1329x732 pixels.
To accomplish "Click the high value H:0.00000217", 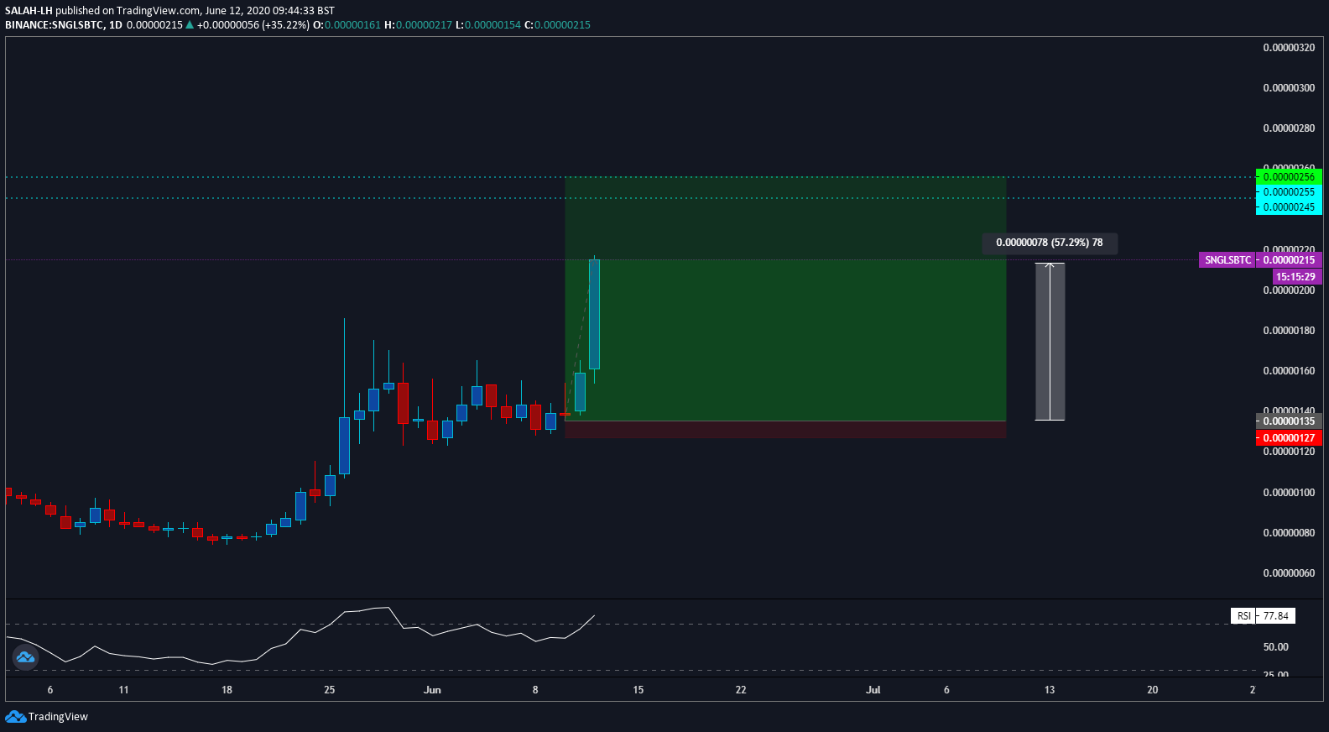I will tap(418, 25).
